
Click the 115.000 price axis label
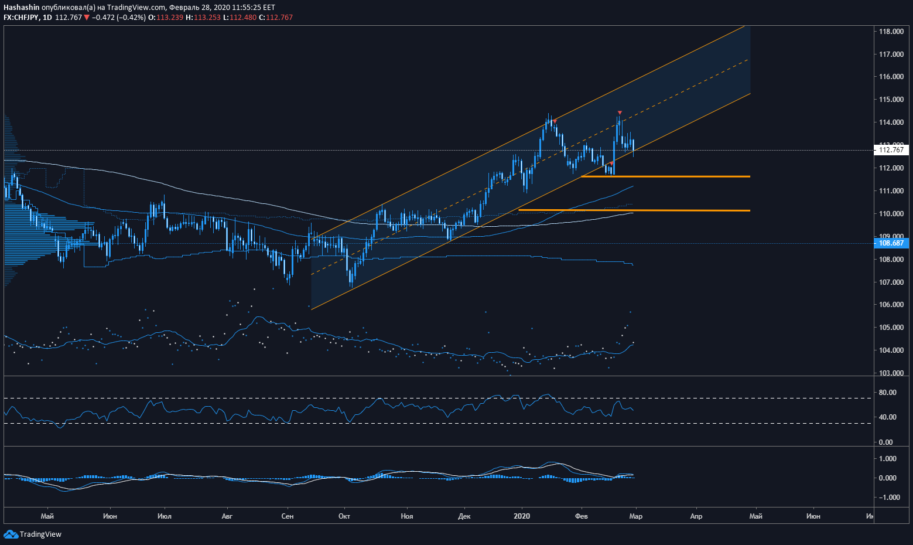(x=891, y=100)
